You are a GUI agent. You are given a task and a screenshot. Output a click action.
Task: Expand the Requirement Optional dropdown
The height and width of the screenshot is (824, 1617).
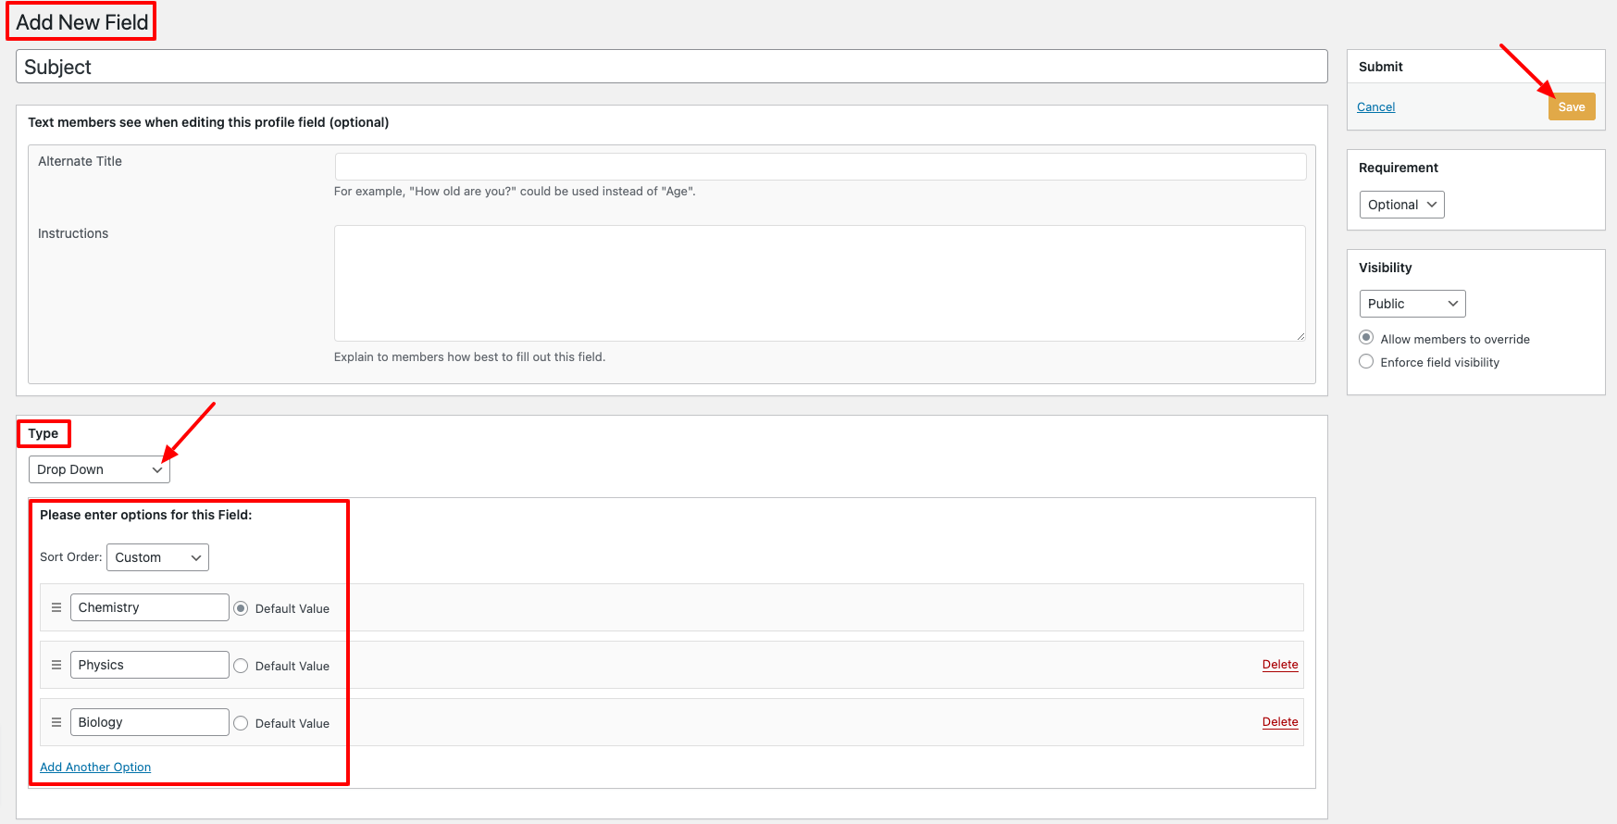[x=1400, y=205]
